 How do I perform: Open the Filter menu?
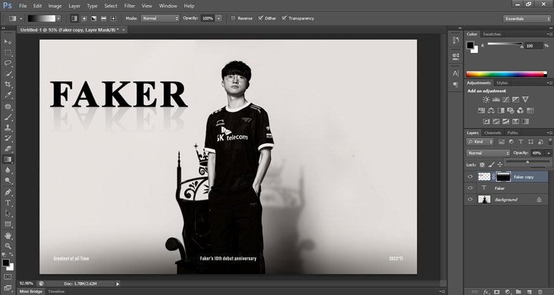tap(130, 6)
